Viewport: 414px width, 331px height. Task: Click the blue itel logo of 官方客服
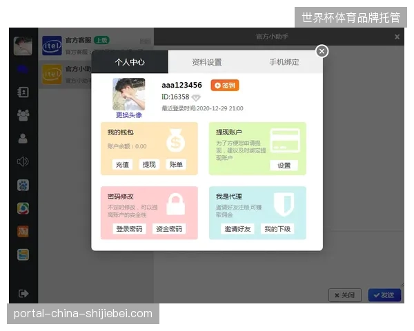[x=52, y=46]
